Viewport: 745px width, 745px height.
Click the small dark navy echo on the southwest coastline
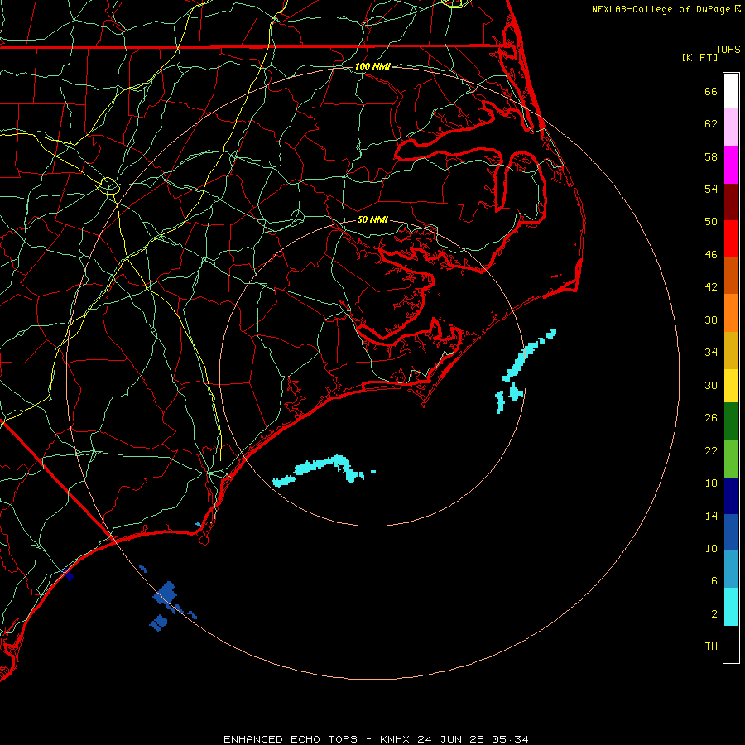click(x=69, y=575)
